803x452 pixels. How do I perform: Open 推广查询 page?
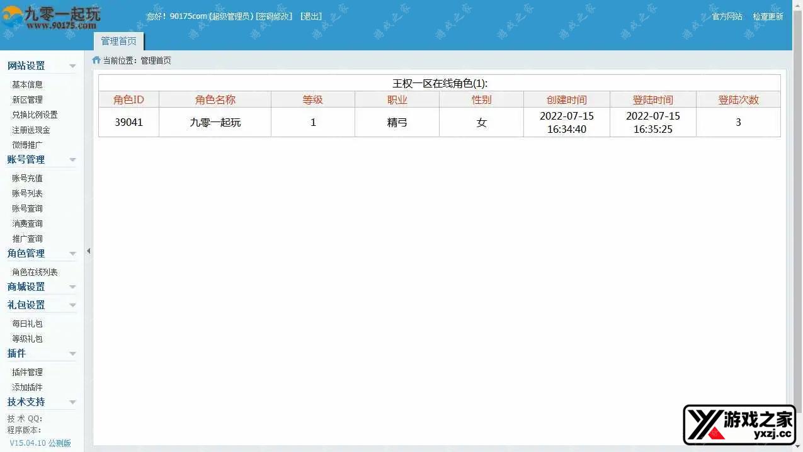pos(28,239)
